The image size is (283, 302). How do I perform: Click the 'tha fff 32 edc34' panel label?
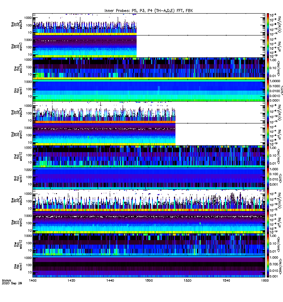click(17, 25)
